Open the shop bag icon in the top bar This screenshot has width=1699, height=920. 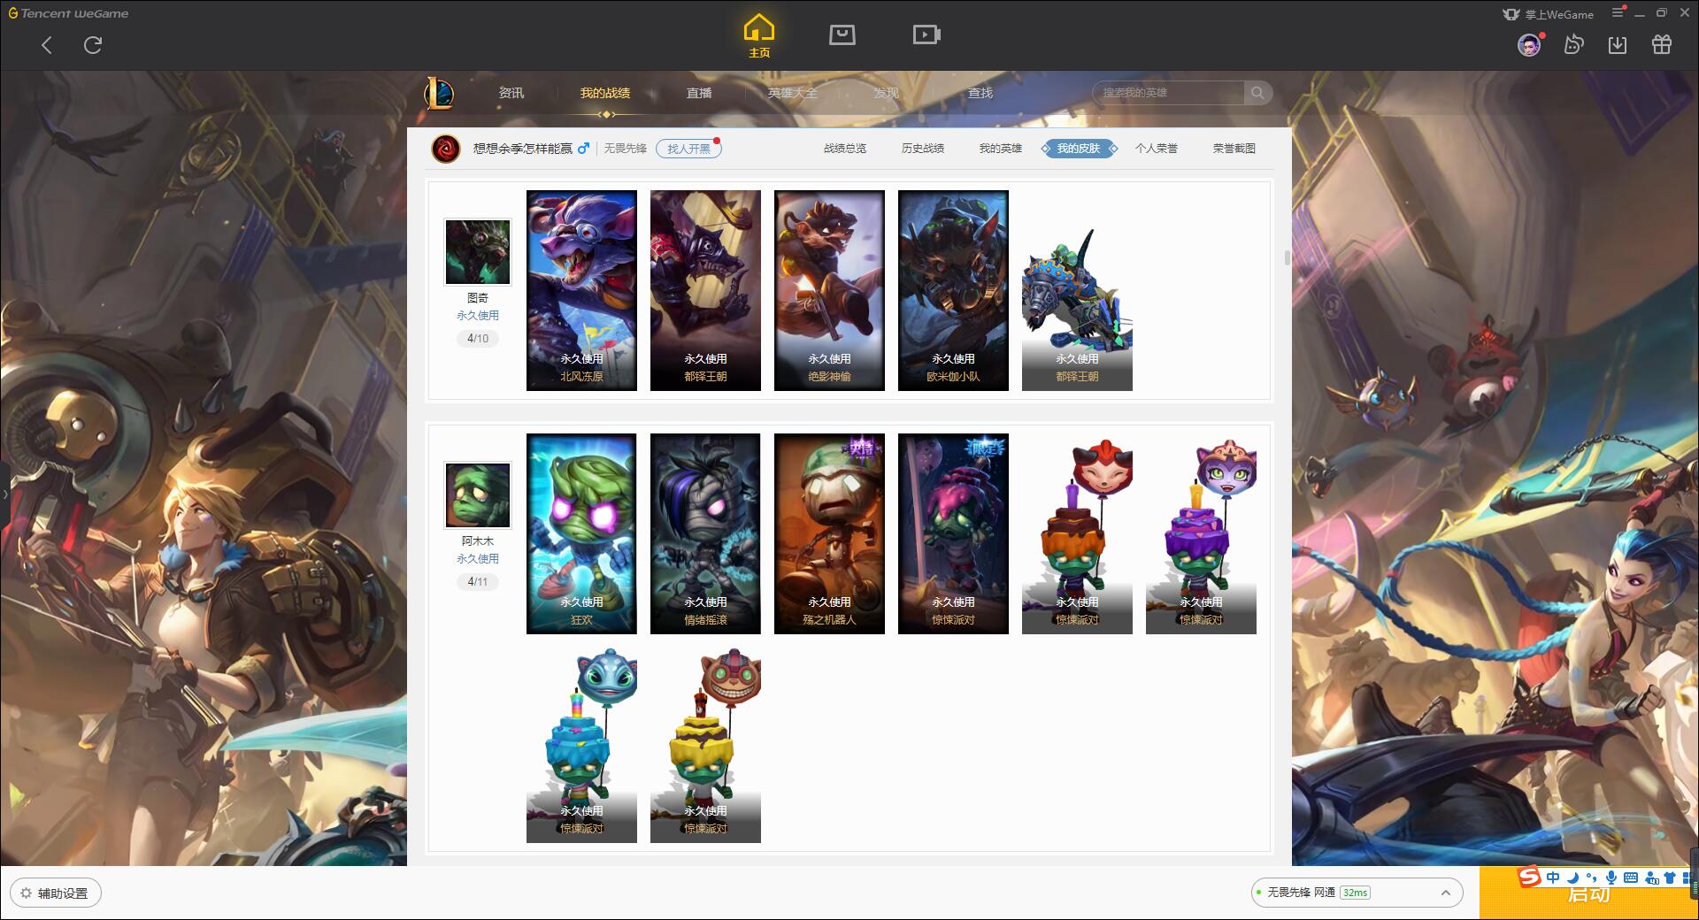coord(842,34)
